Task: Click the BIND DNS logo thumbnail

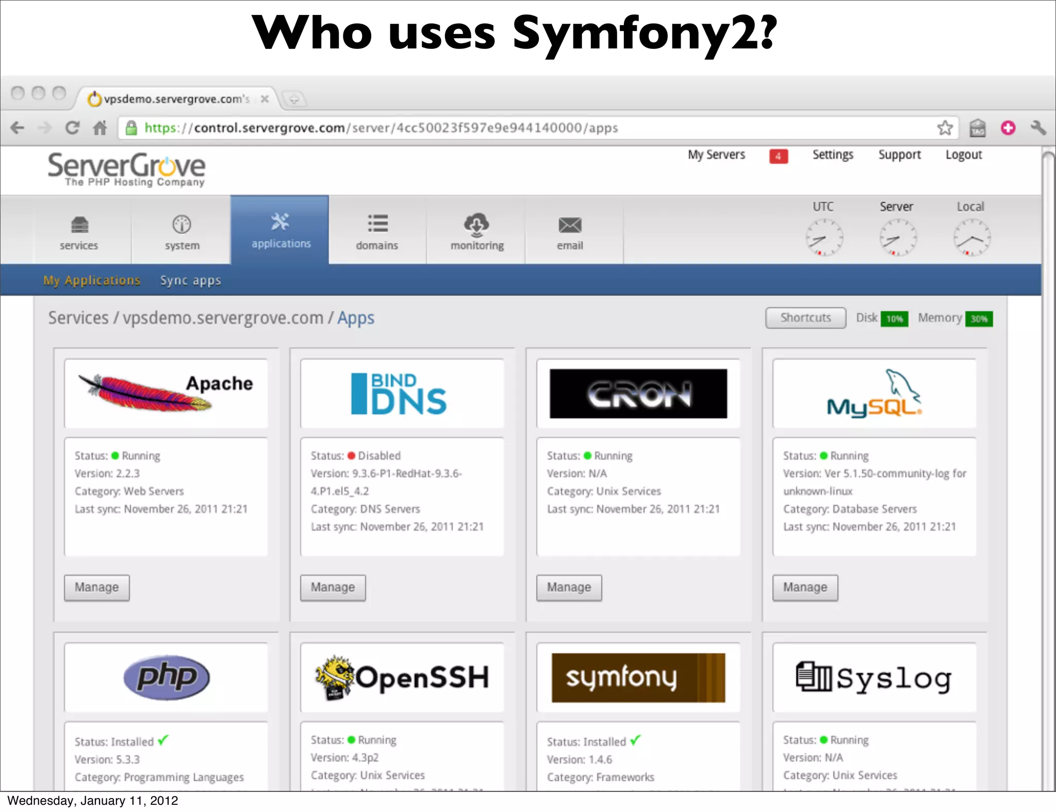Action: pos(402,394)
